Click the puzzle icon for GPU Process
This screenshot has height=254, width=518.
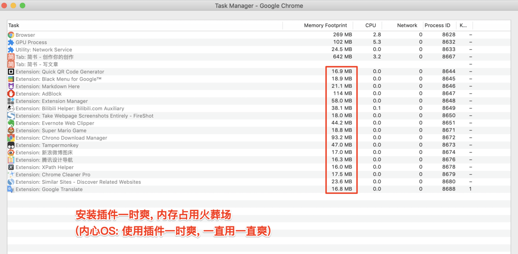(11, 42)
